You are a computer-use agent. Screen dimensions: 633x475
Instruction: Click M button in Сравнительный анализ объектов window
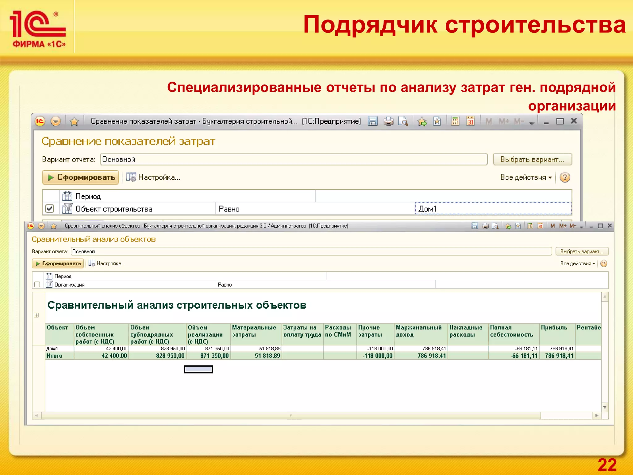pos(553,226)
